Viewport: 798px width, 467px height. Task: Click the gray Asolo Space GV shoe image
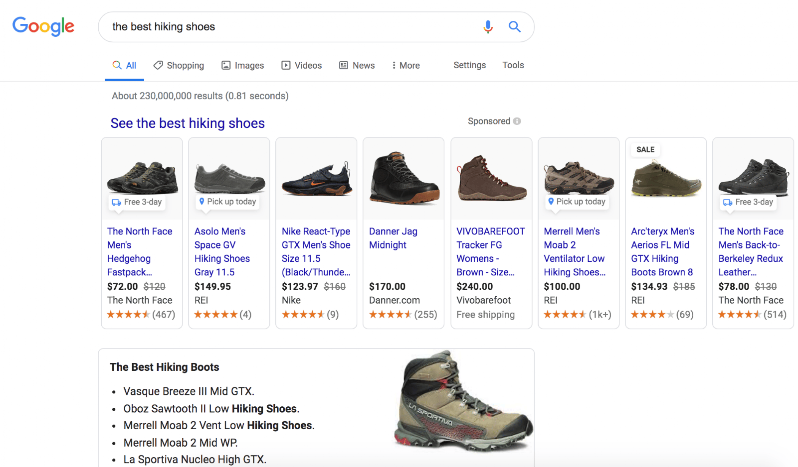[x=229, y=178]
